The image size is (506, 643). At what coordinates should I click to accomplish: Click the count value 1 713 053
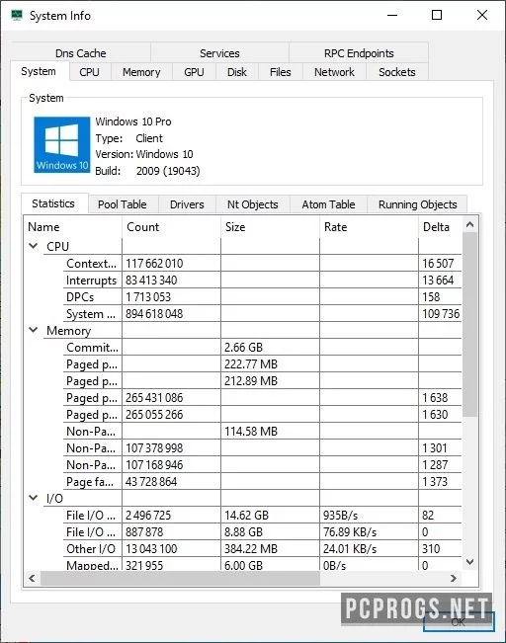click(x=148, y=297)
